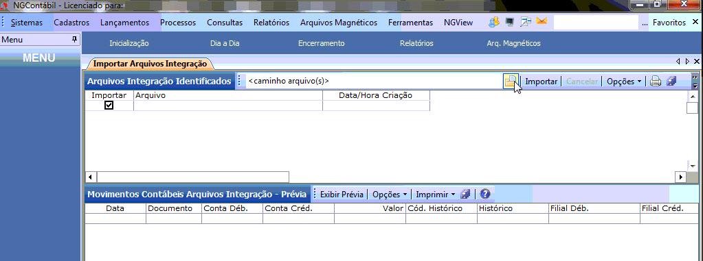Open the orange envelope mail icon
703x261 pixels.
pos(542,21)
